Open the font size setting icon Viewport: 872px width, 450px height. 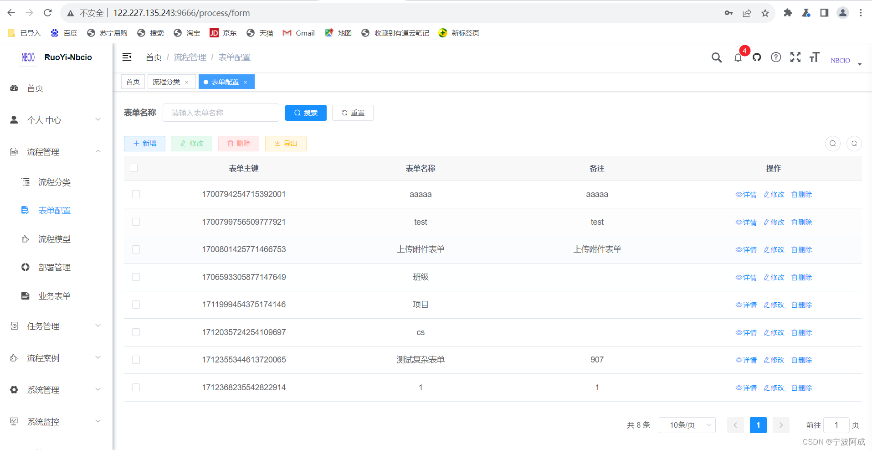point(815,57)
